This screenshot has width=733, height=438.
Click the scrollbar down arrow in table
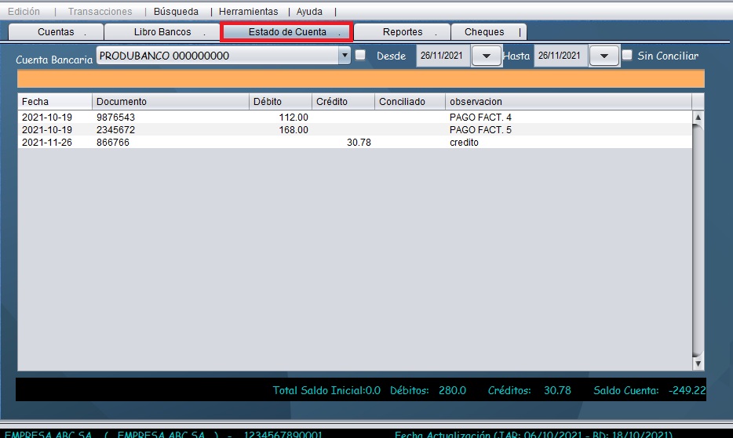click(698, 364)
